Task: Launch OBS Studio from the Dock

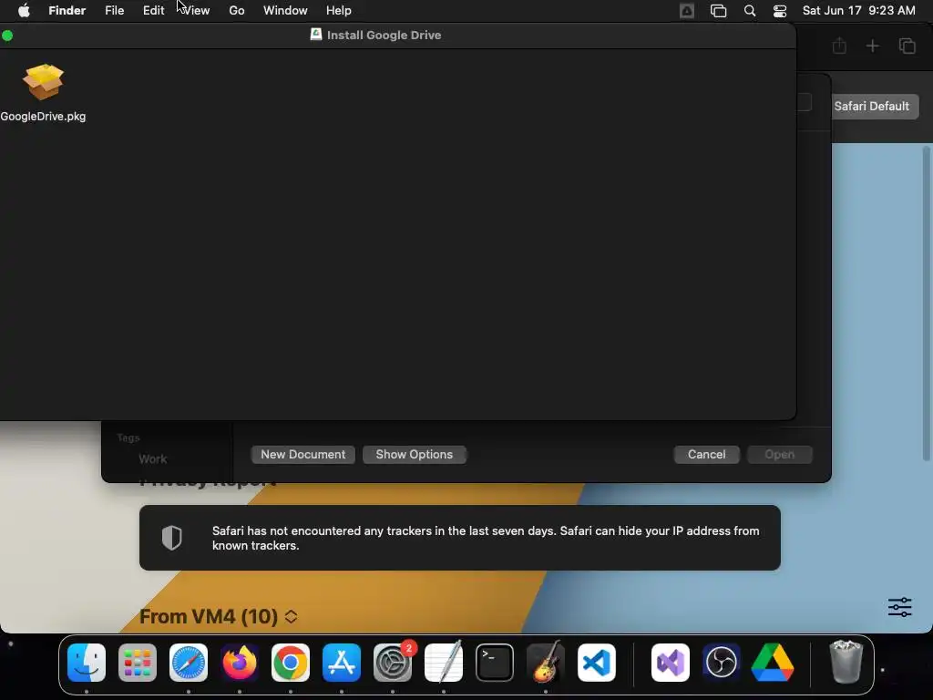Action: [722, 663]
